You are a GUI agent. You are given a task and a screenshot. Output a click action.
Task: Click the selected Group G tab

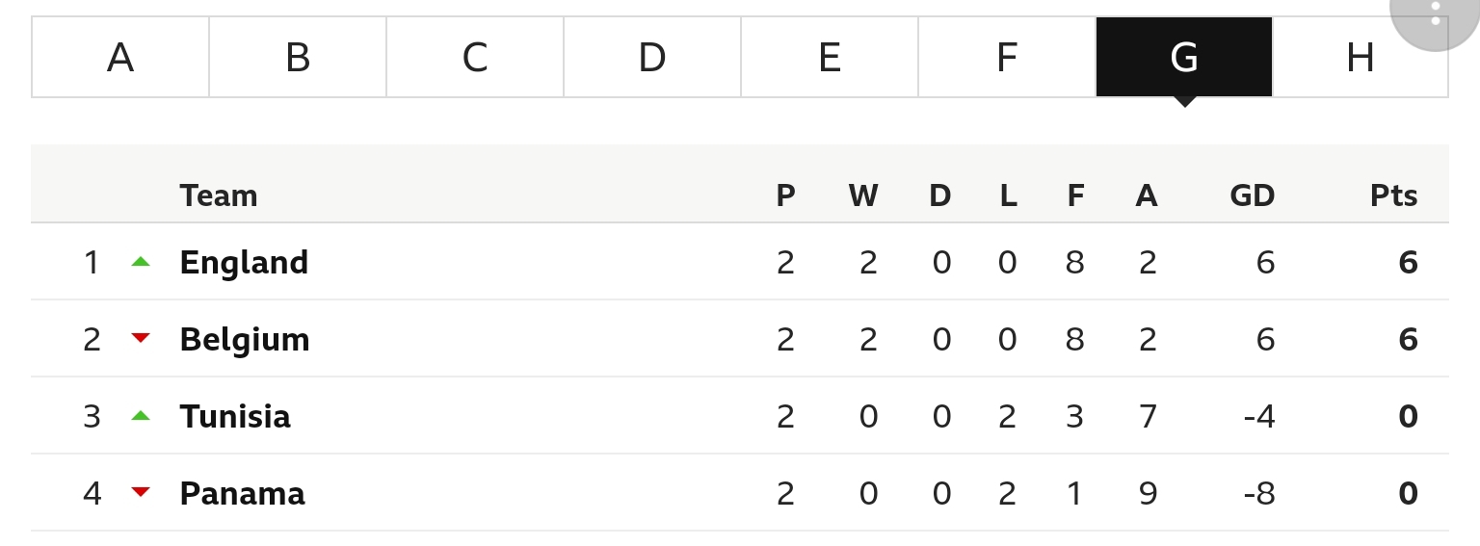(1184, 57)
